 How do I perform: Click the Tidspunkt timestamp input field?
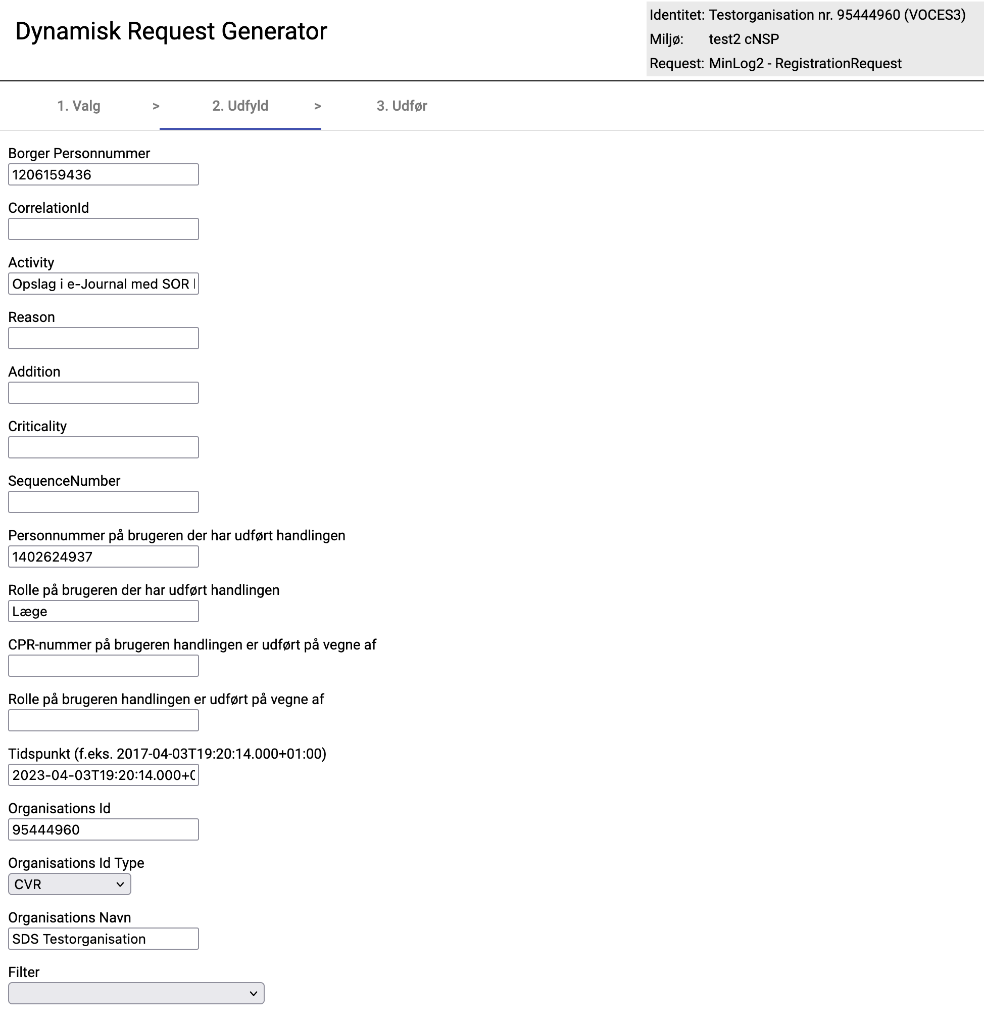[103, 776]
